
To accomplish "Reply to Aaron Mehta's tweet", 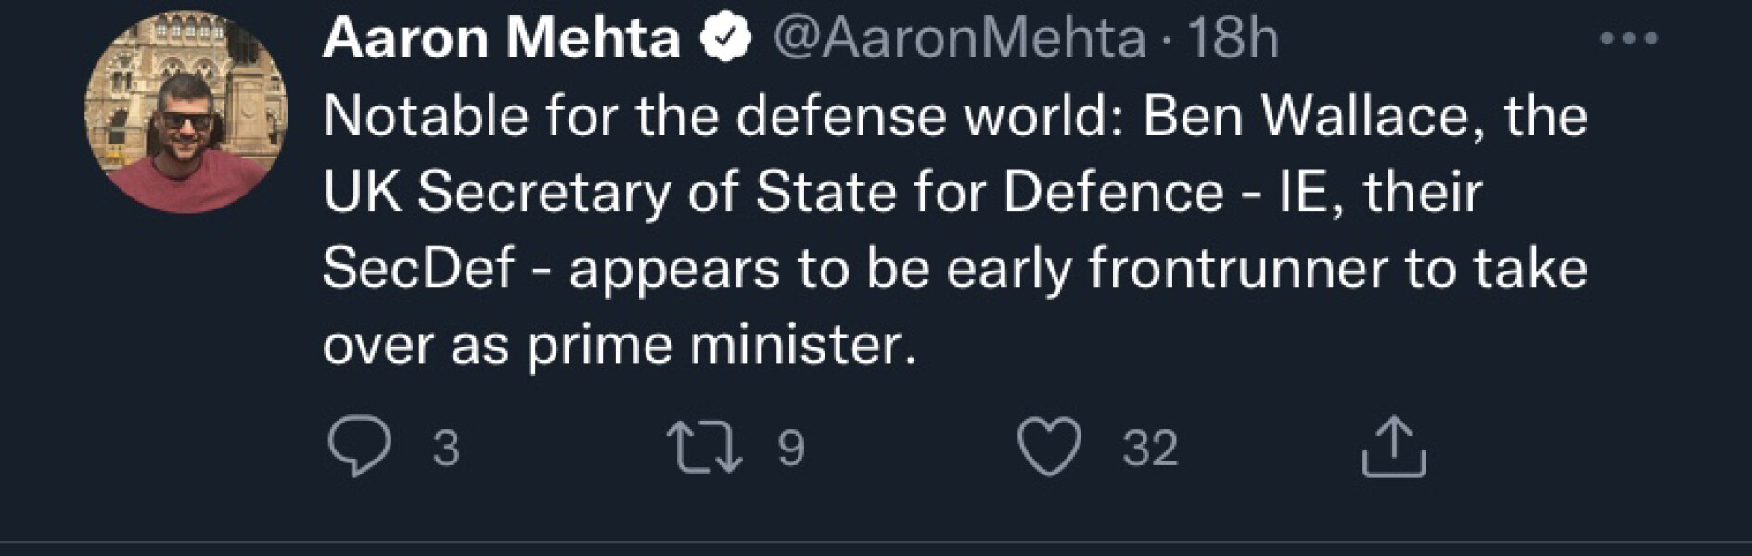I will (x=359, y=447).
